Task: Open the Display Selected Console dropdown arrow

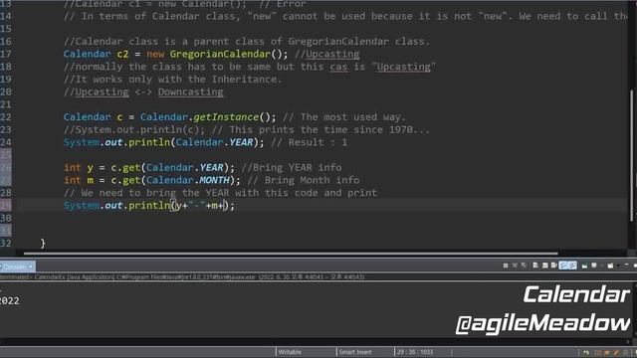Action: [602, 266]
